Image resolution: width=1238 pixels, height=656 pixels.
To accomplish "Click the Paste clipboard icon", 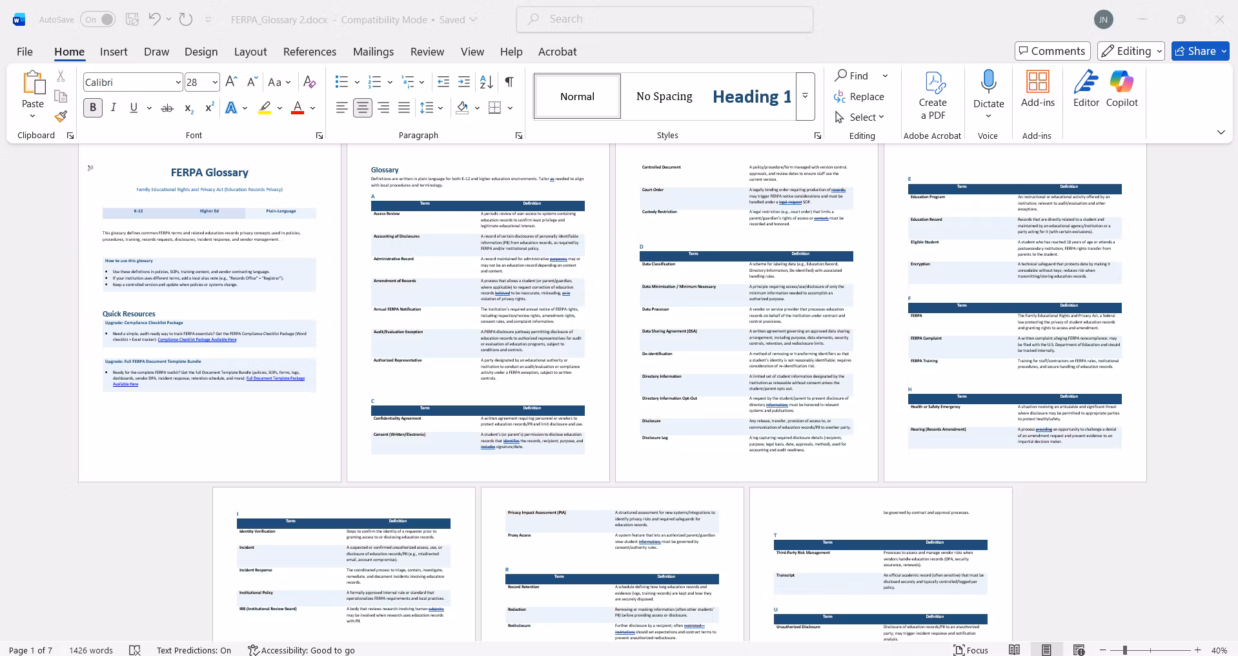I will [33, 84].
